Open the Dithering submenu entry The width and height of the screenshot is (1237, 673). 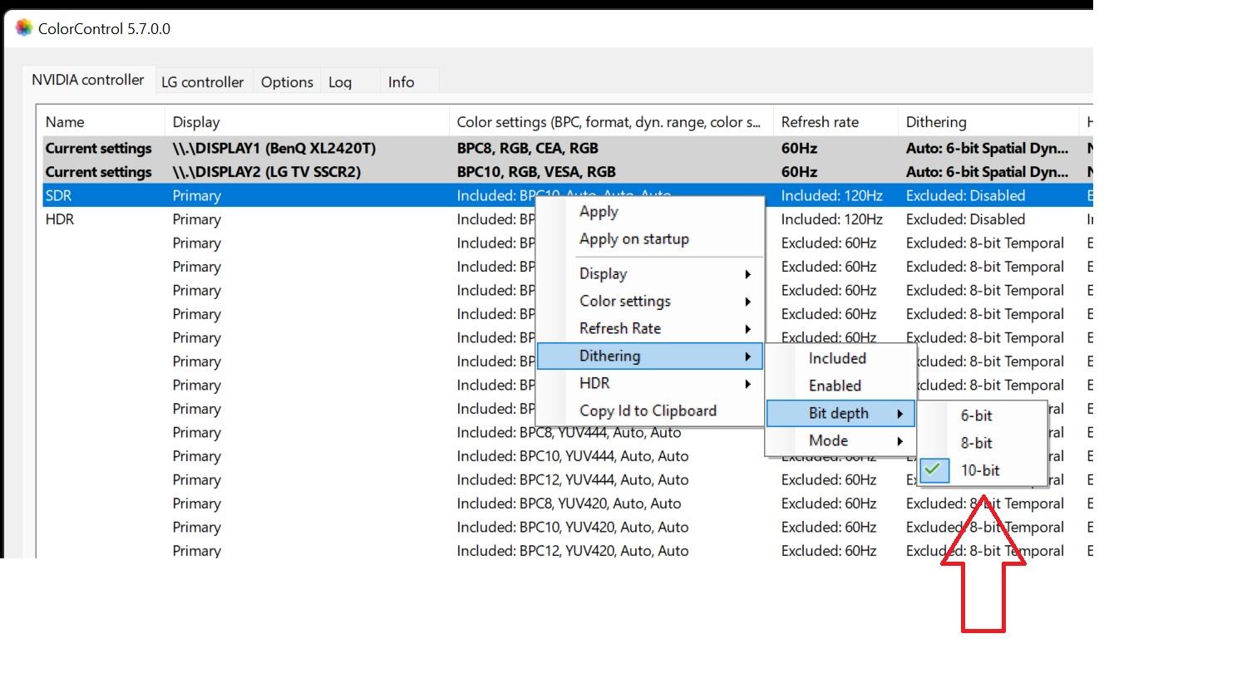649,356
